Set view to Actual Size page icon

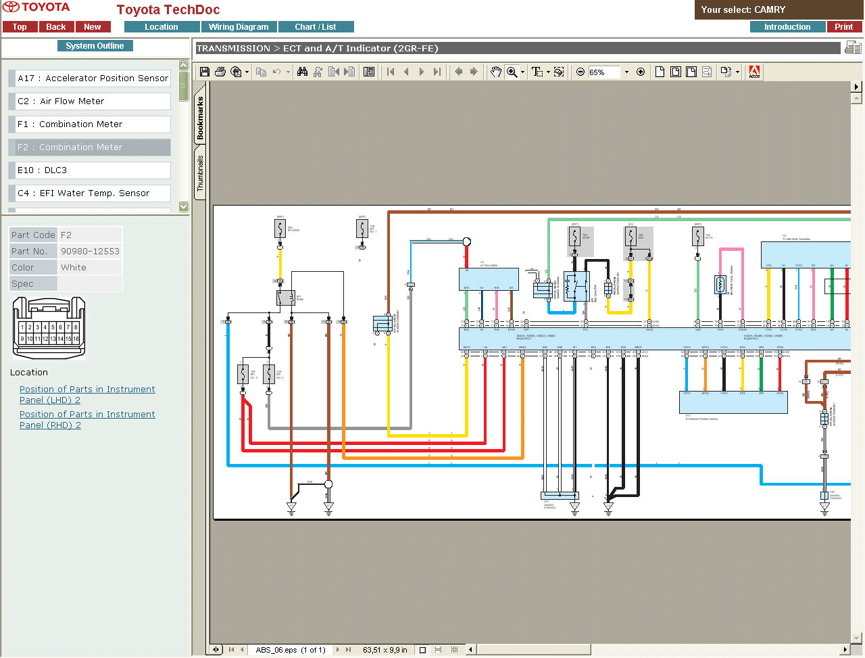coord(660,72)
